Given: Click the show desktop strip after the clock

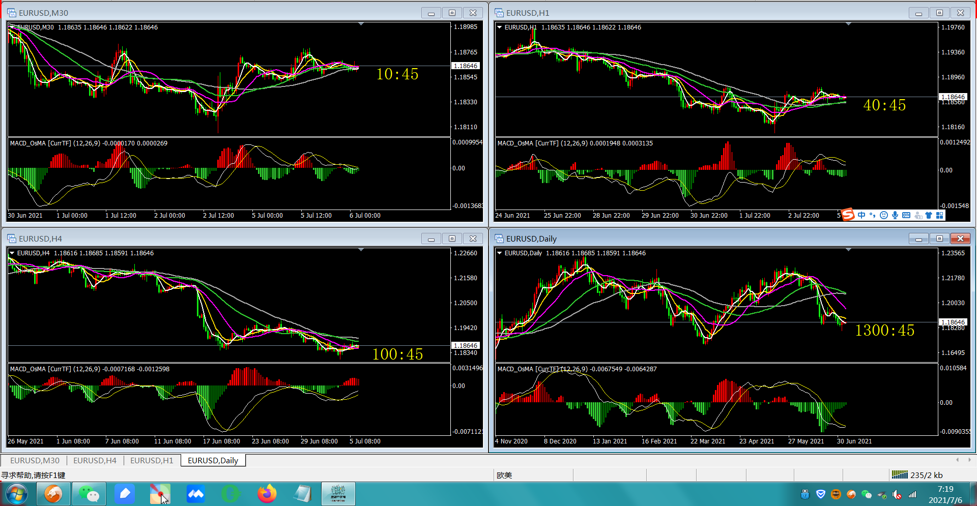Looking at the screenshot, I should (x=973, y=494).
